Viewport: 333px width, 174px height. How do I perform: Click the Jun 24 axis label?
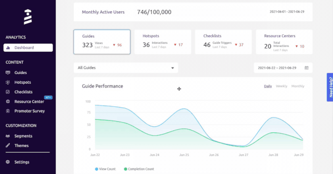[154, 155]
